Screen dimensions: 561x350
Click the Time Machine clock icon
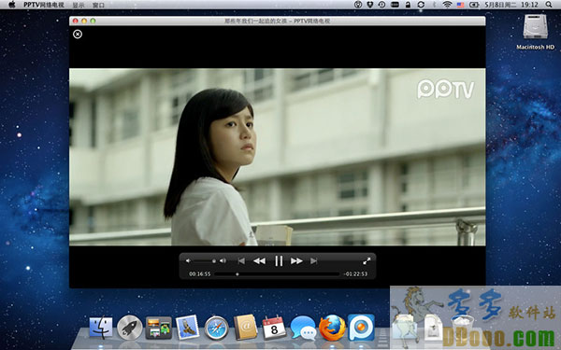coord(381,5)
